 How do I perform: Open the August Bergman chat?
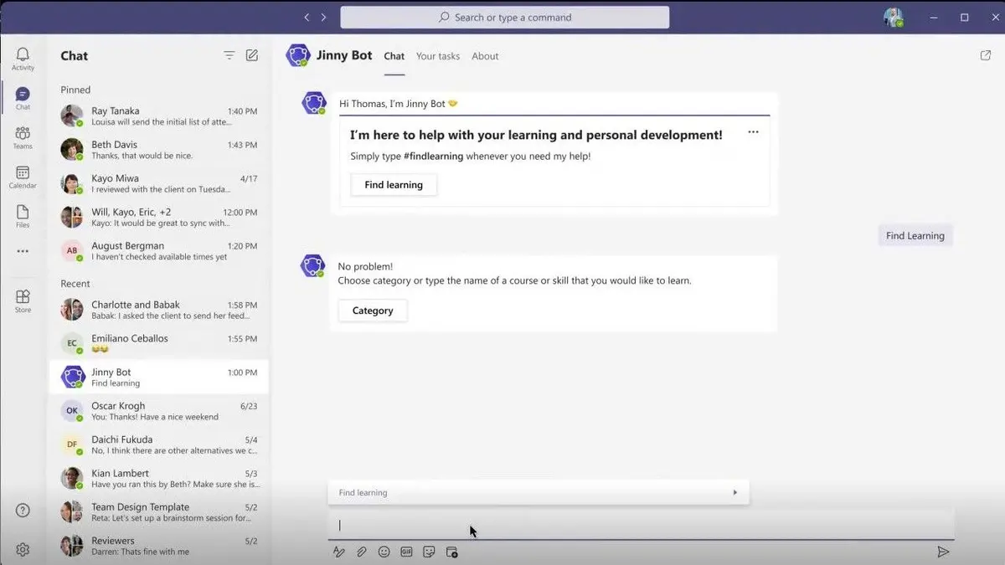pyautogui.click(x=159, y=251)
